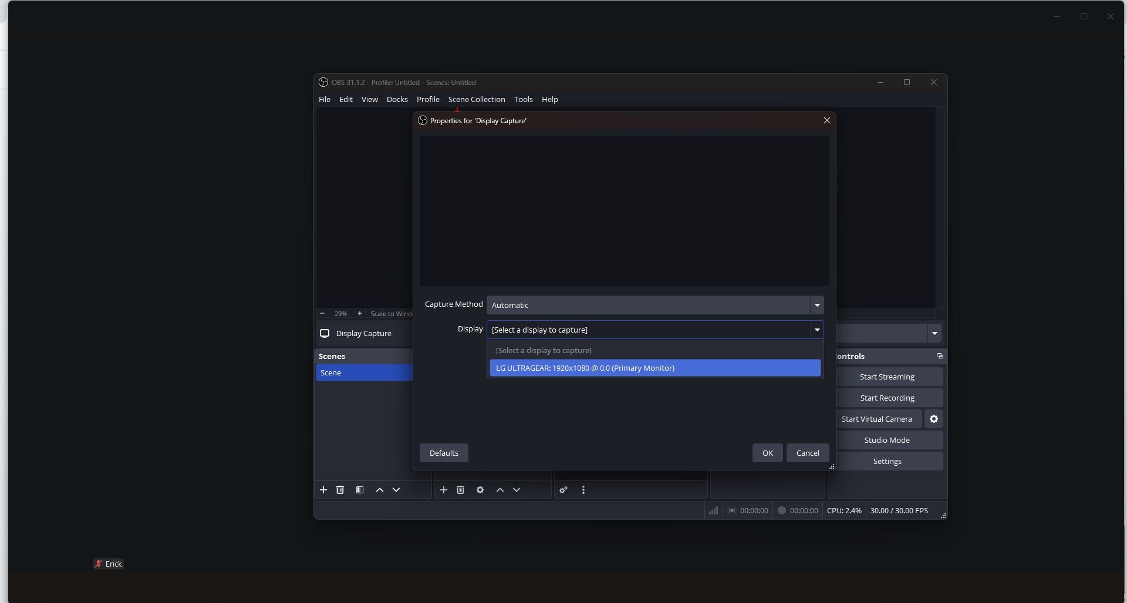The height and width of the screenshot is (603, 1127).
Task: Move scene up with arrow icon
Action: click(x=380, y=490)
